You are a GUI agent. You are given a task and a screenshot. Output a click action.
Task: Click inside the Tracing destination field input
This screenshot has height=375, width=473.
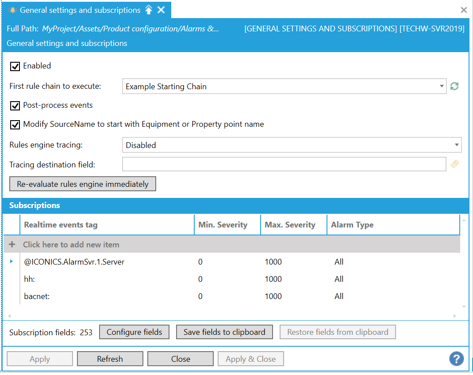(284, 164)
